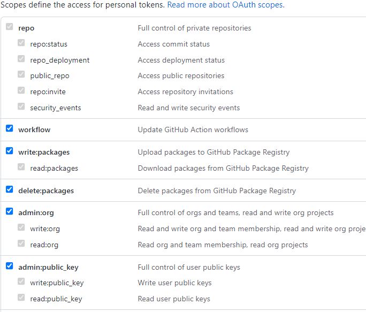Screen dimensions: 366x312
Task: Click the repo:invite label
Action: pyautogui.click(x=48, y=92)
